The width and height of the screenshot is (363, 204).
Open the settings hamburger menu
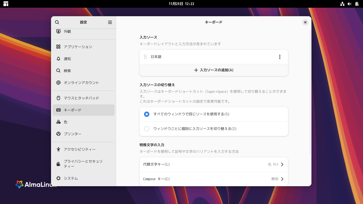coord(110,22)
